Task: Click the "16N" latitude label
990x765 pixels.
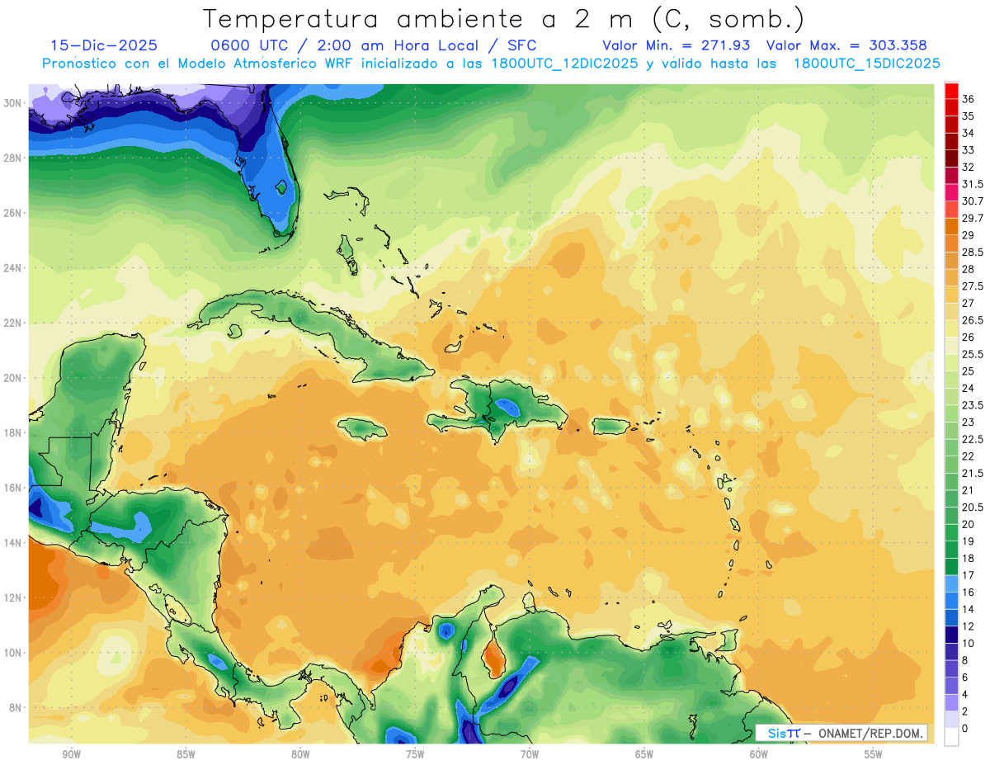Action: click(x=12, y=488)
